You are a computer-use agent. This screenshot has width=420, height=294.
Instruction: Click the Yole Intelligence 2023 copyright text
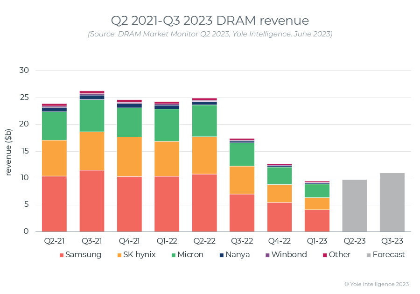pos(377,284)
